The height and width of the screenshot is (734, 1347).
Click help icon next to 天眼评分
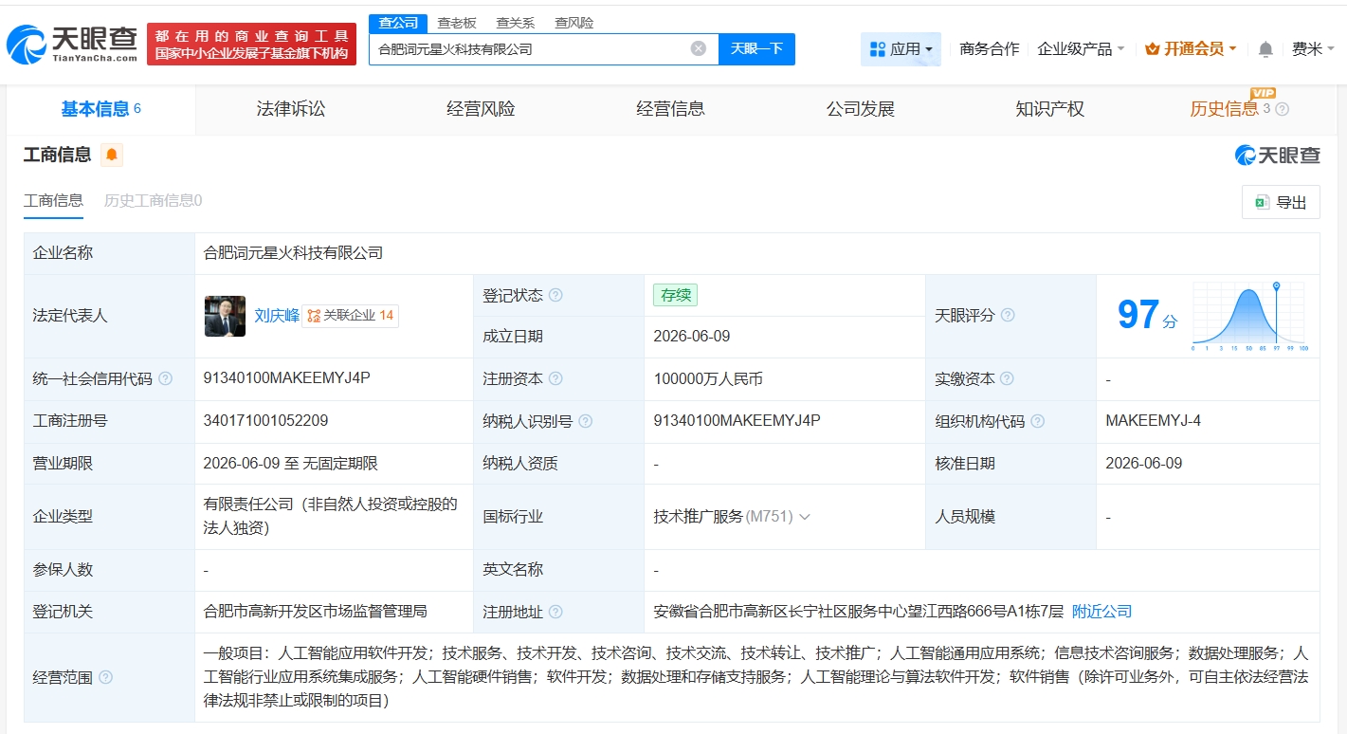(x=1008, y=315)
